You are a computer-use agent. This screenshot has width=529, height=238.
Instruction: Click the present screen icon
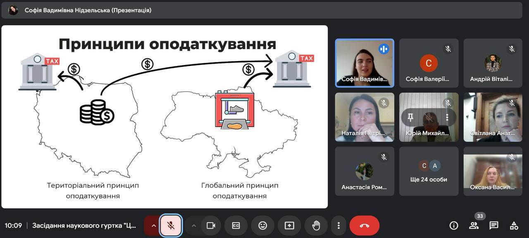point(289,226)
